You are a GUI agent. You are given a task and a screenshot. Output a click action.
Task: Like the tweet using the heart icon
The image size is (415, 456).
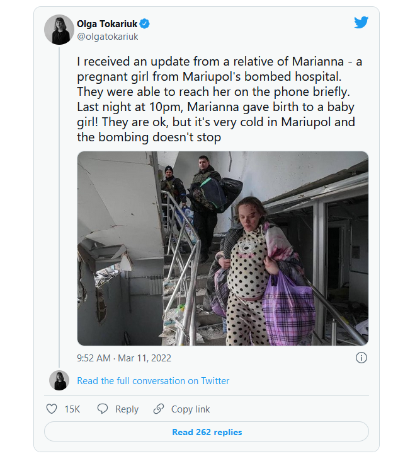[52, 409]
